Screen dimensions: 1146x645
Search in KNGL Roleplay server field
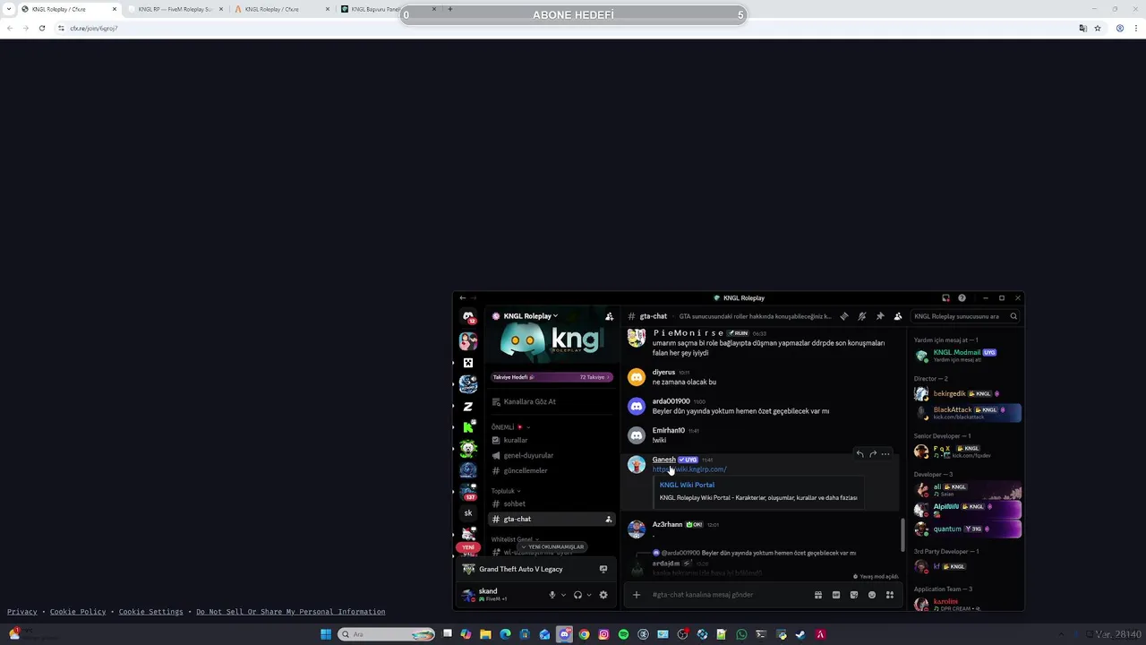965,316
